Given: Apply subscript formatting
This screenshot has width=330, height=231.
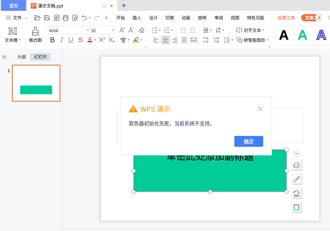Looking at the screenshot, I should coord(111,40).
